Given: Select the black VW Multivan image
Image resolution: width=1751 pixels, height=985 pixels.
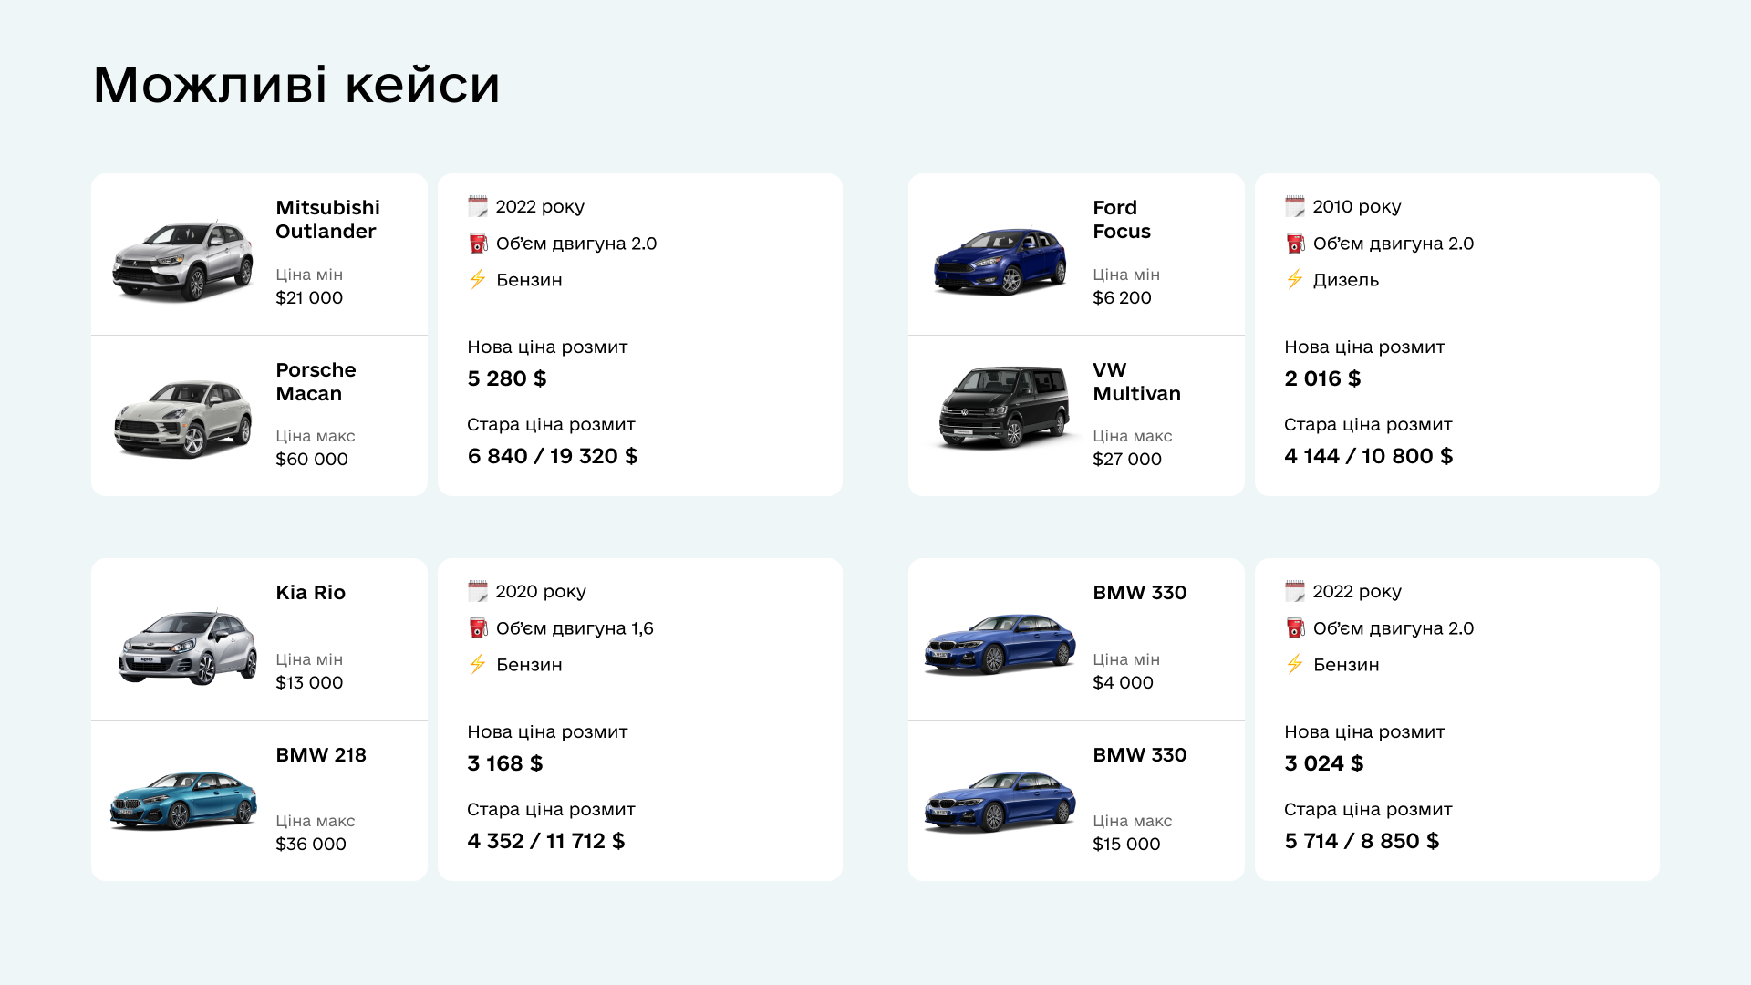Looking at the screenshot, I should pyautogui.click(x=1004, y=408).
